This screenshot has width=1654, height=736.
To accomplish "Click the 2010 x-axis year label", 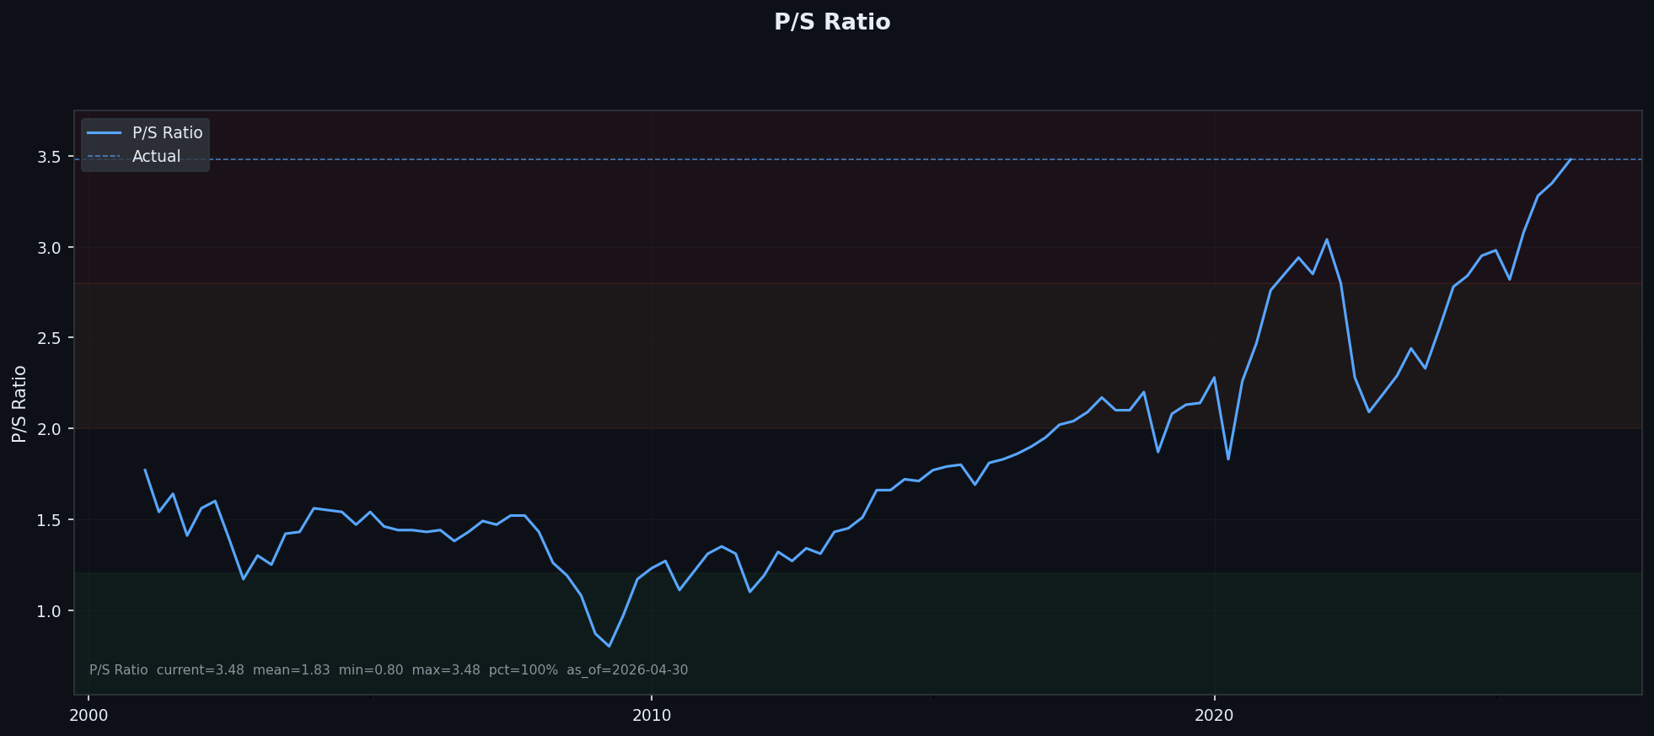I will click(651, 716).
